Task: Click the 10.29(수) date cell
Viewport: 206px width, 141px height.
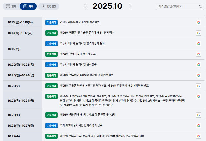Action: pos(22,136)
